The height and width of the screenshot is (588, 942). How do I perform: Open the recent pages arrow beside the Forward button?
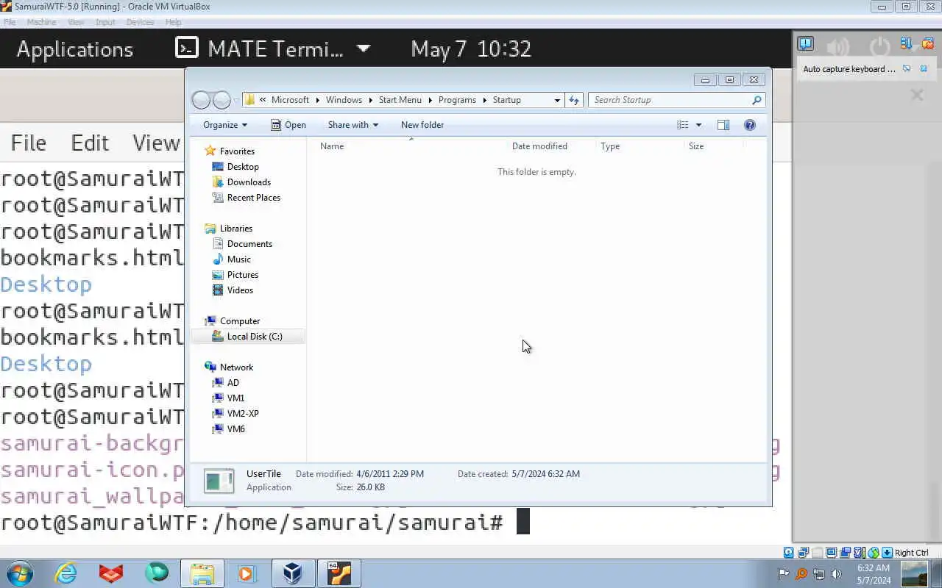[236, 101]
